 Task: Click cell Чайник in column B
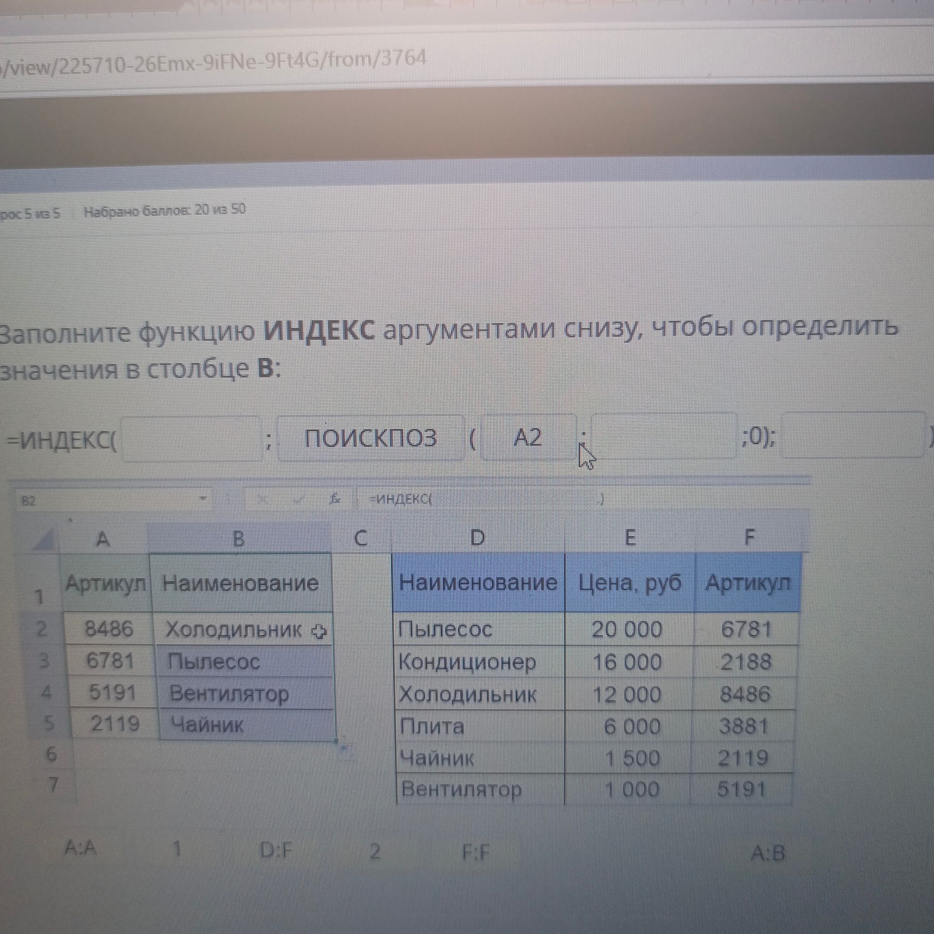coord(247,725)
